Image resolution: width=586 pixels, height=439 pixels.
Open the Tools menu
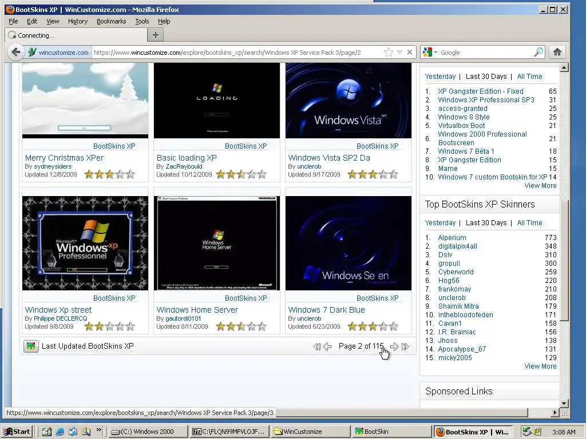point(142,21)
